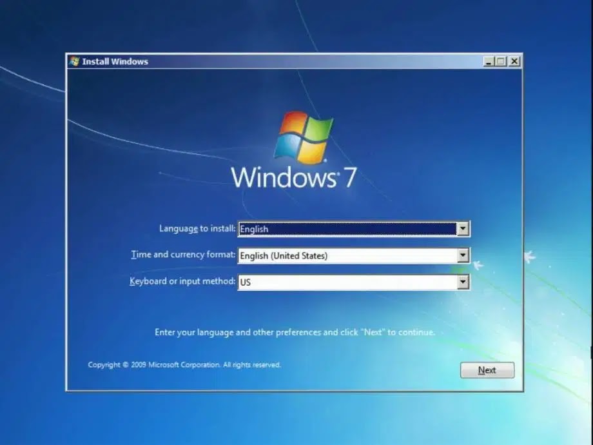Click the 'Windows 7' wordmark text

click(x=293, y=177)
